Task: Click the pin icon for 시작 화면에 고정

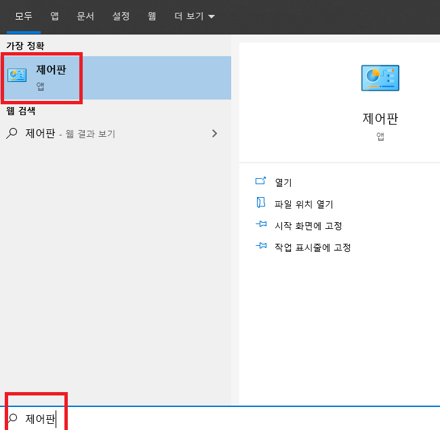Action: pos(261,224)
